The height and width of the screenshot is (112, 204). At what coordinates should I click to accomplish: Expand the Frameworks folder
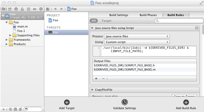point(6,40)
